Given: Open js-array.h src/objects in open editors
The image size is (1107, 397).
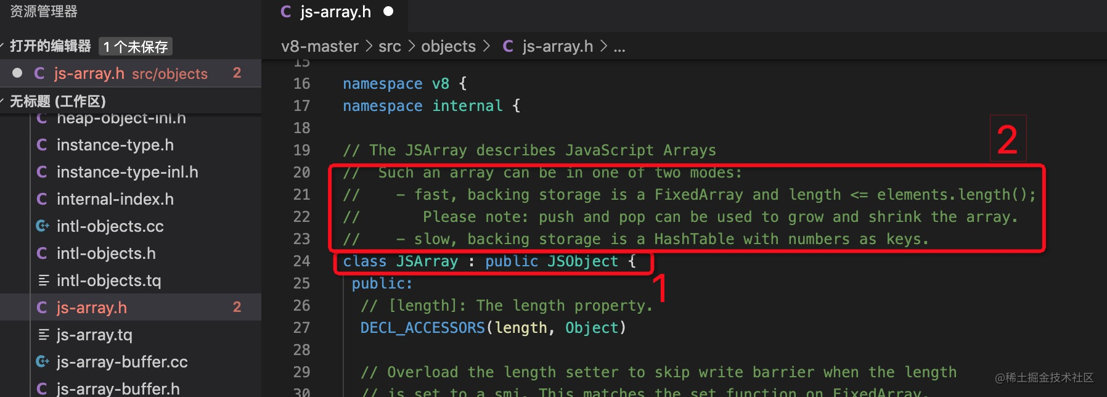Looking at the screenshot, I should [x=131, y=73].
